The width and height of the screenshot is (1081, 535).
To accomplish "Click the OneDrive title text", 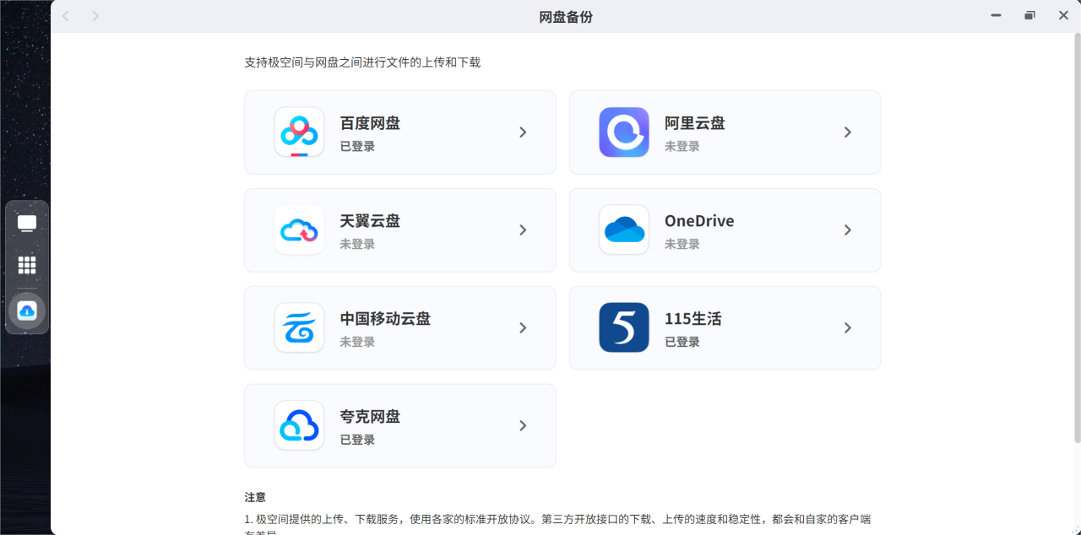I will point(699,221).
